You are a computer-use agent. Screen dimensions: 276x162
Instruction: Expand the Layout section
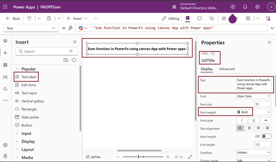(x=17, y=150)
